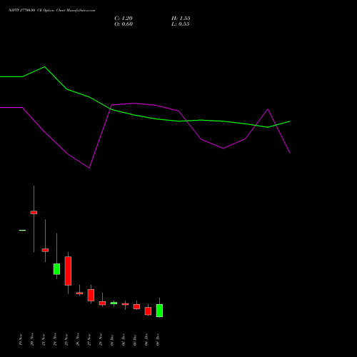Click the green candle body above 24 Nov
Image resolution: width=357 pixels, height=357 pixels.
coord(56,269)
